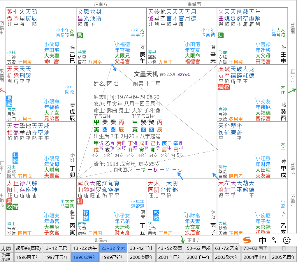
Task: Click the green 忌 badge in 父母宫
Action: [x=79, y=35]
